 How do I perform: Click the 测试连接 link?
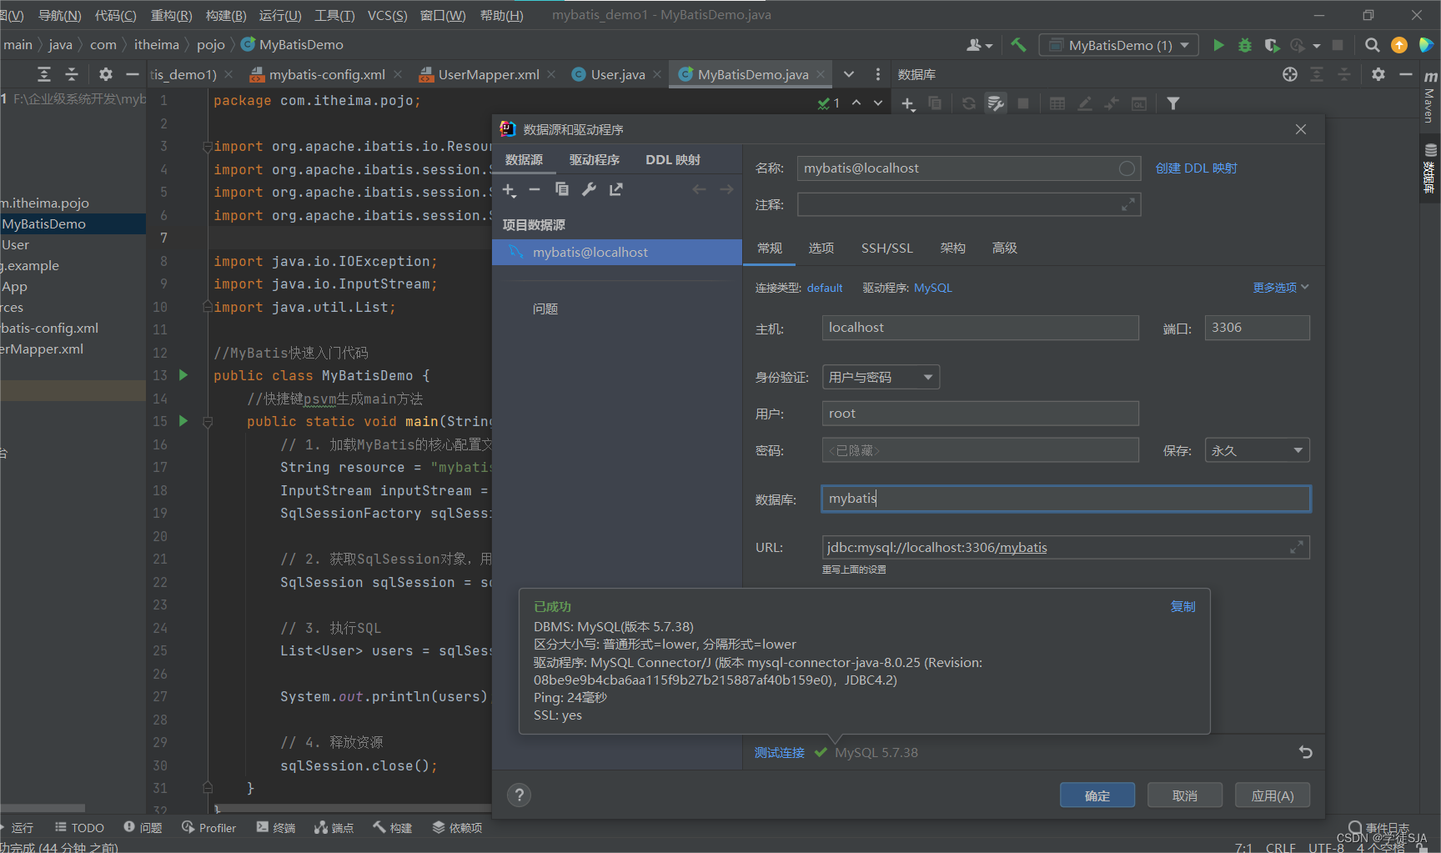(x=780, y=752)
